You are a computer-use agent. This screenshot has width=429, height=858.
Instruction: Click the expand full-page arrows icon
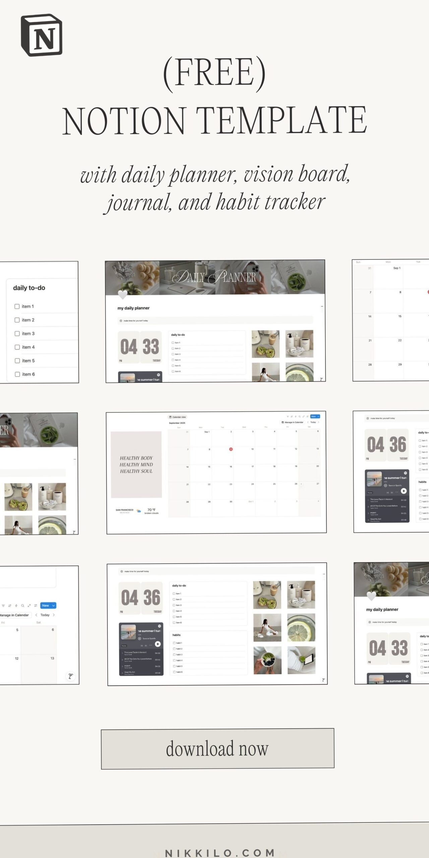click(x=29, y=606)
